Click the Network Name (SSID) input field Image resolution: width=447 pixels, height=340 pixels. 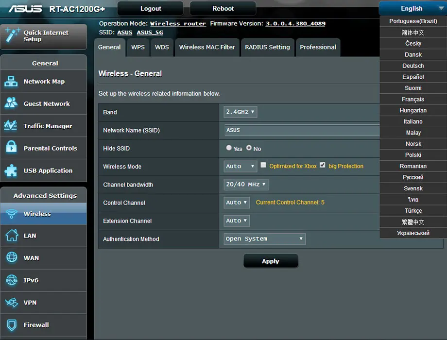point(302,130)
